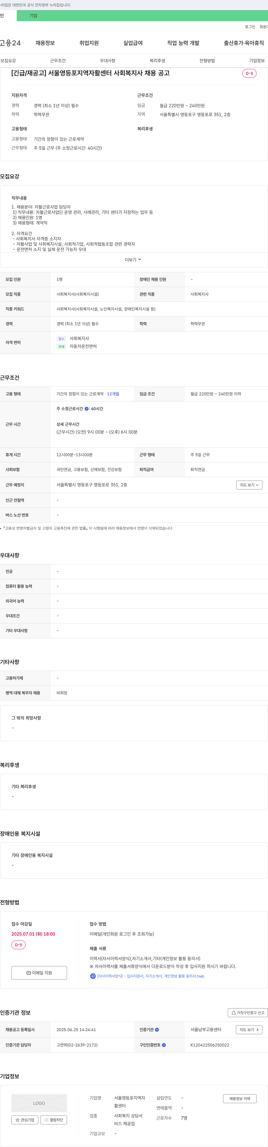Viewport: 268px width, 1147px height.
Task: Expand job description with 더보기
Action: click(x=133, y=260)
